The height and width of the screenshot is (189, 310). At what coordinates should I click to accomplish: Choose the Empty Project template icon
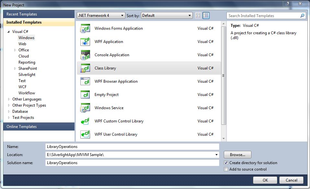click(85, 94)
